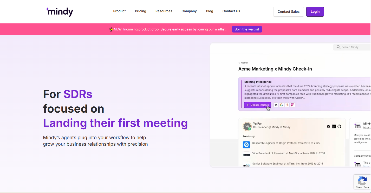The width and height of the screenshot is (371, 193).
Task: Click the Previously label
Action: (x=249, y=136)
